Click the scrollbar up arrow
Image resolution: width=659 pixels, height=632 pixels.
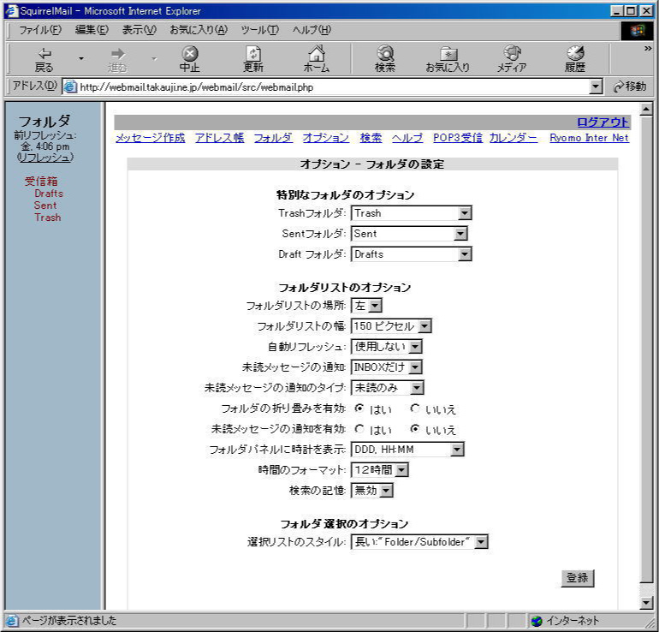646,110
